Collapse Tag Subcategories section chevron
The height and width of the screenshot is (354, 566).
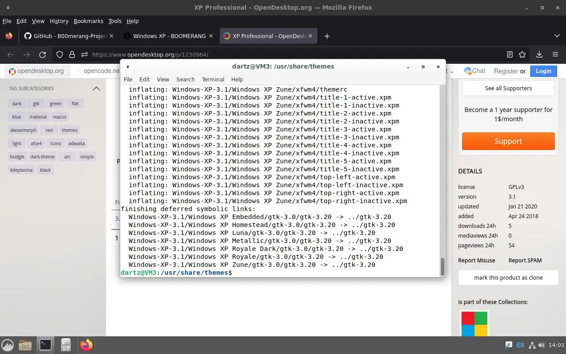tap(96, 88)
